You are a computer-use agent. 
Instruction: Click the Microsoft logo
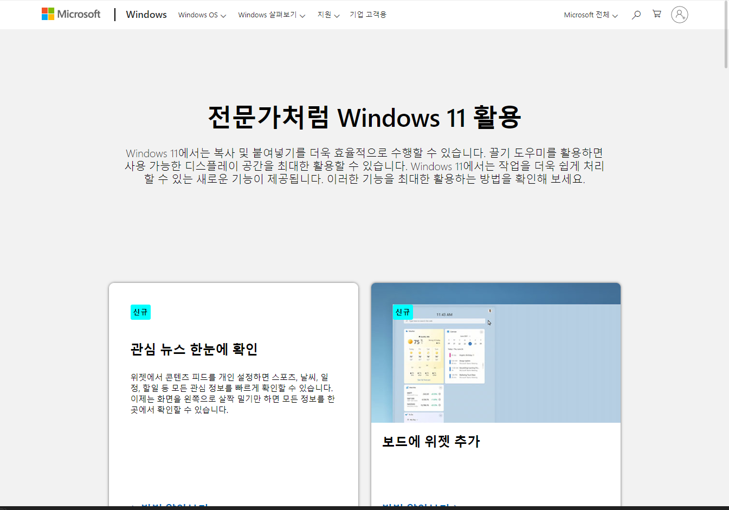click(x=71, y=14)
